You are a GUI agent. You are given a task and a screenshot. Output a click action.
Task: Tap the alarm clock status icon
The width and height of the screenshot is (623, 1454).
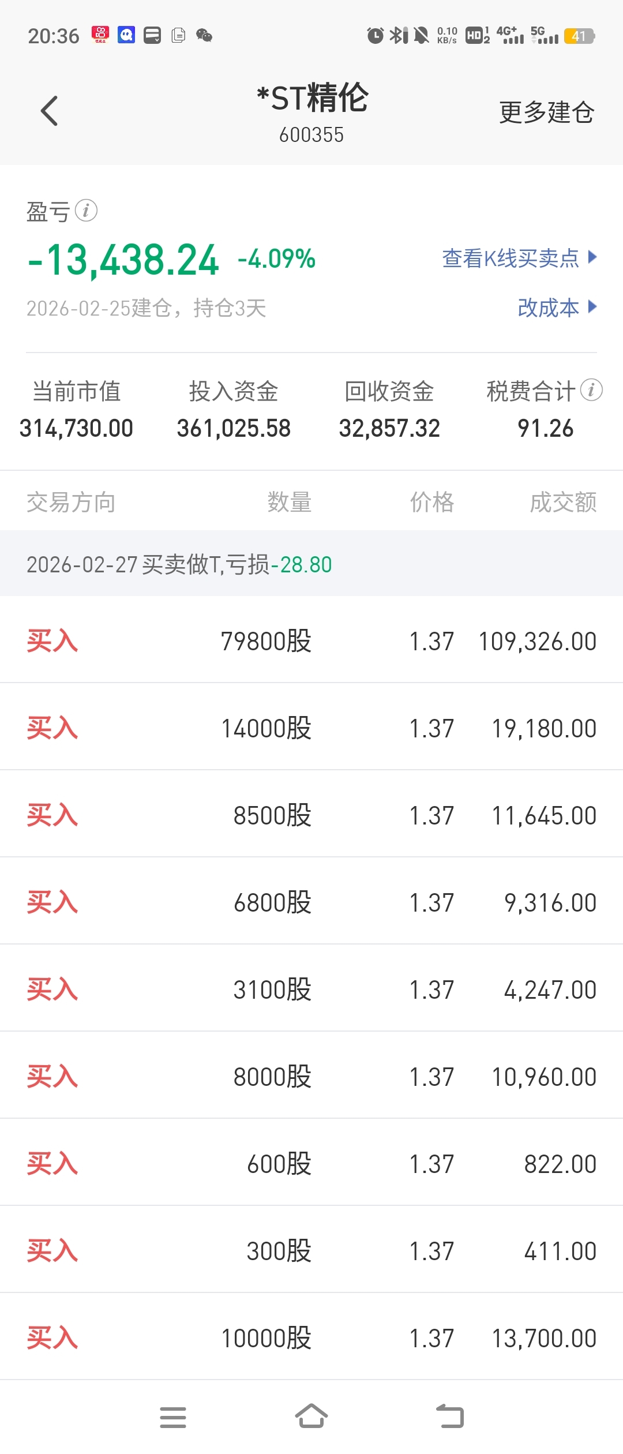tap(375, 36)
